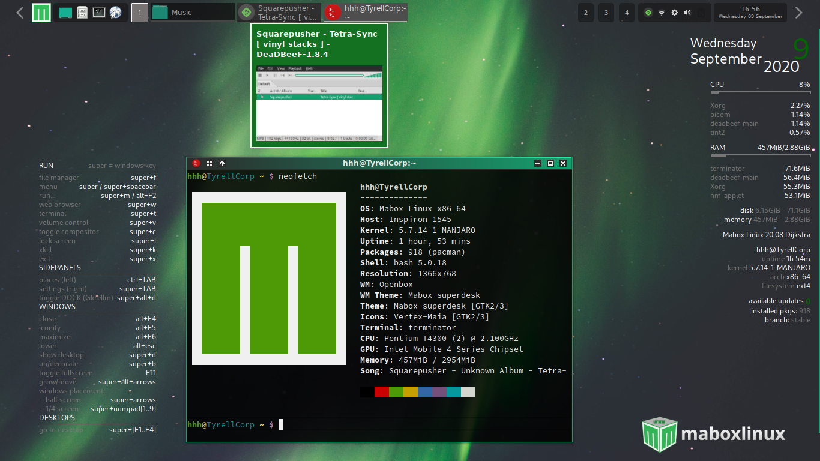
Task: Click the blue neofetch color block
Action: (425, 392)
